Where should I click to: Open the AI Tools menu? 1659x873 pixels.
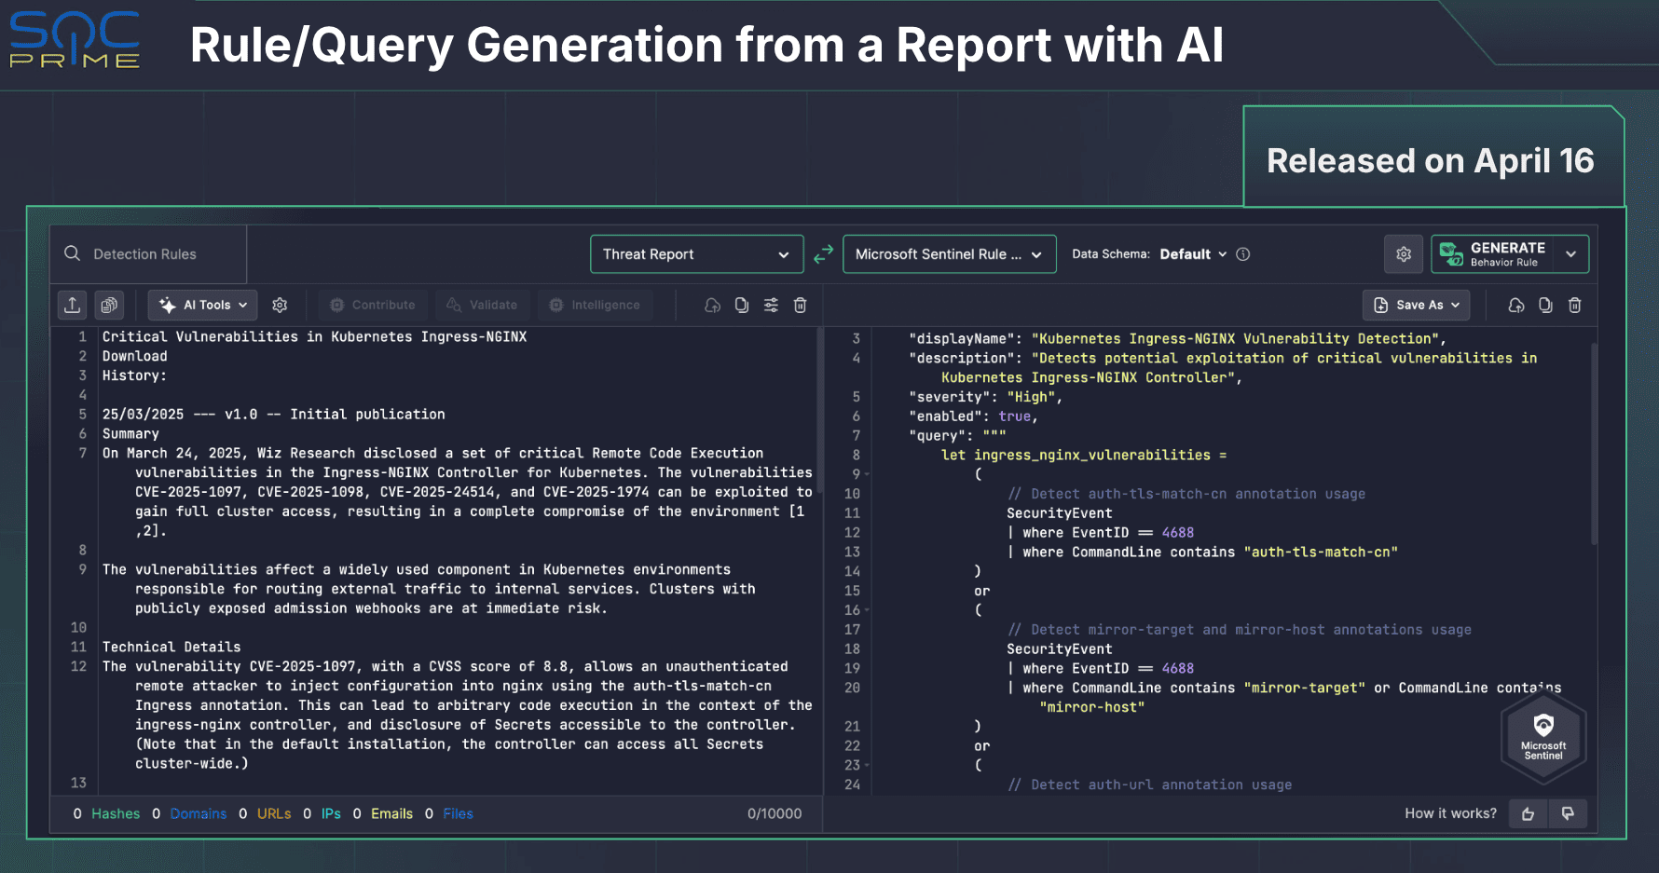[x=203, y=305]
